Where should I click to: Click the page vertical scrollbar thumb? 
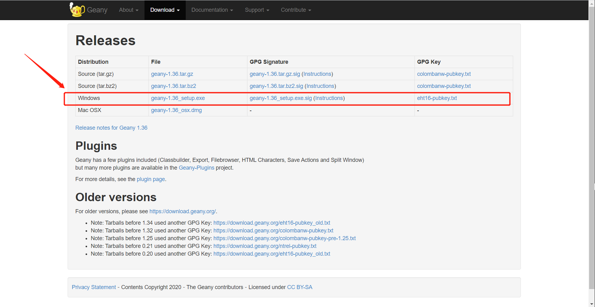592,149
